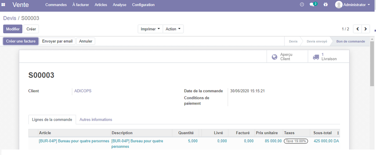Screen dimensions: 376x155
Task: Open the Commandes menu
Action: pos(56,5)
